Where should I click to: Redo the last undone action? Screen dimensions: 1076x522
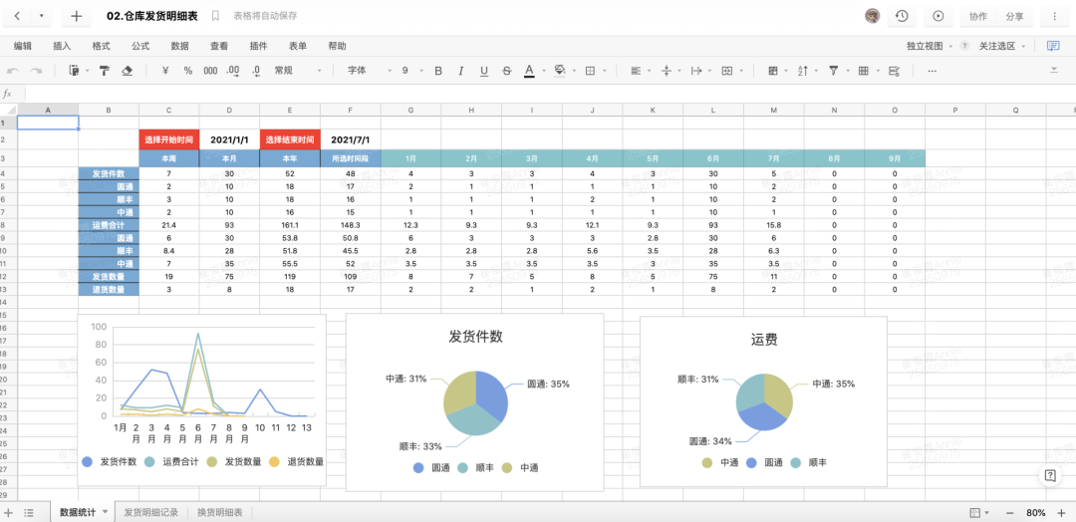point(36,71)
